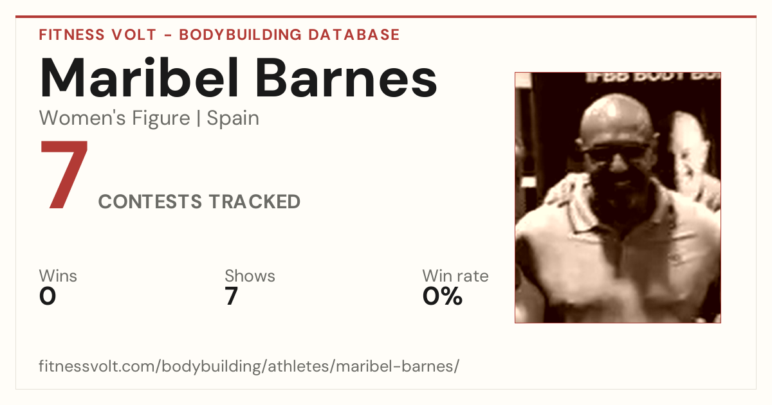This screenshot has width=772, height=405.
Task: Click the Win rate label
Action: click(x=455, y=276)
